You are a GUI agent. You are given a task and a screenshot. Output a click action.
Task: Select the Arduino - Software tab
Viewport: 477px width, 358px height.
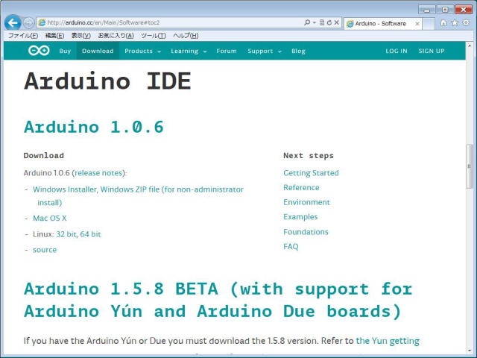pyautogui.click(x=379, y=23)
